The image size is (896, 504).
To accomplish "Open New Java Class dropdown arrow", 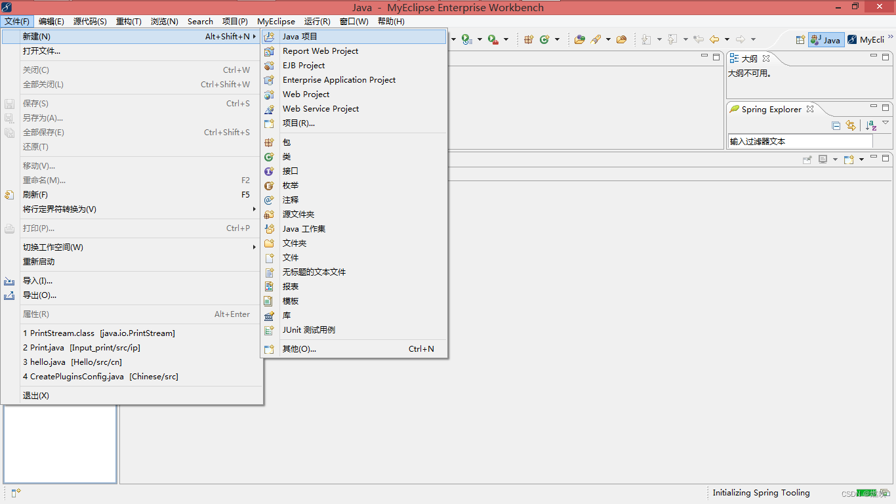I will click(x=557, y=39).
